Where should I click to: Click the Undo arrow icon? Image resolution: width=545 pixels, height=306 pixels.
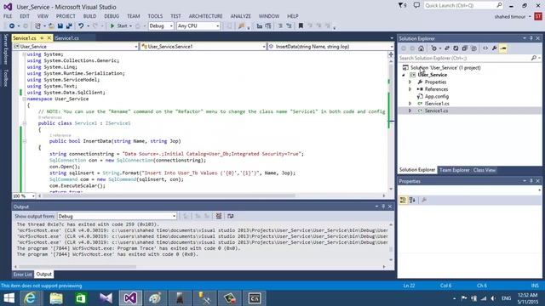click(81, 26)
